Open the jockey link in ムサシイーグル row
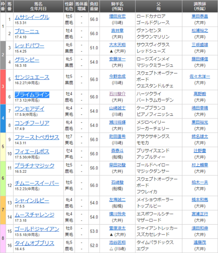 pos(117,16)
